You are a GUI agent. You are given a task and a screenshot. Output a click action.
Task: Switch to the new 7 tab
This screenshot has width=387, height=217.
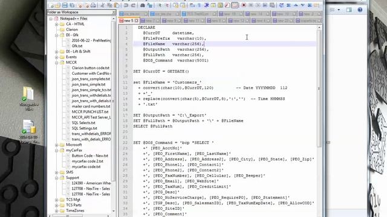click(x=151, y=20)
